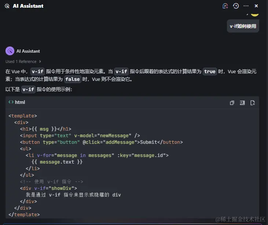Click the '<template>' opening line in code
Screen dimensions: 268x225
pyautogui.click(x=23, y=116)
